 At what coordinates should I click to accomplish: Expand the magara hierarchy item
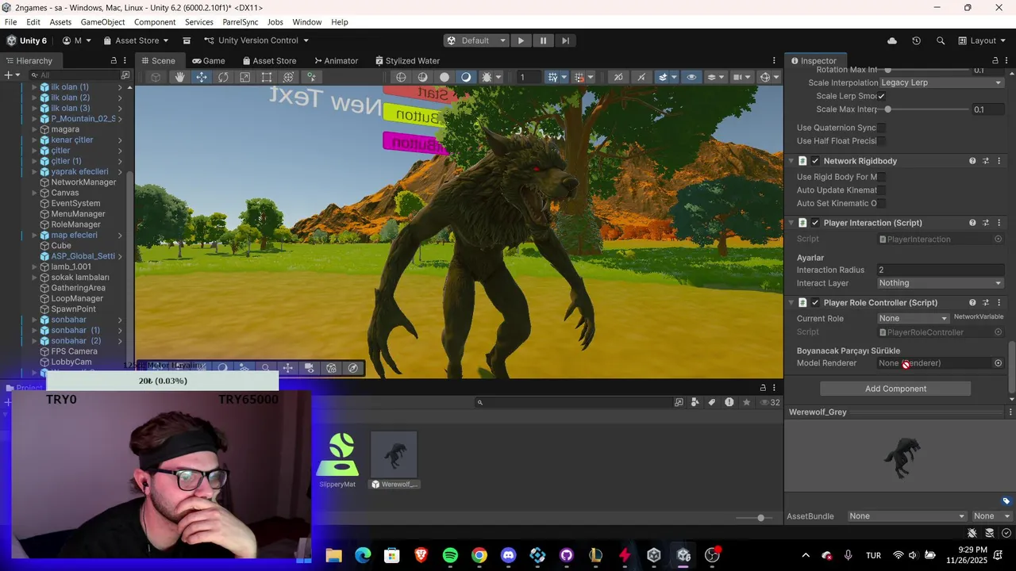(x=34, y=129)
